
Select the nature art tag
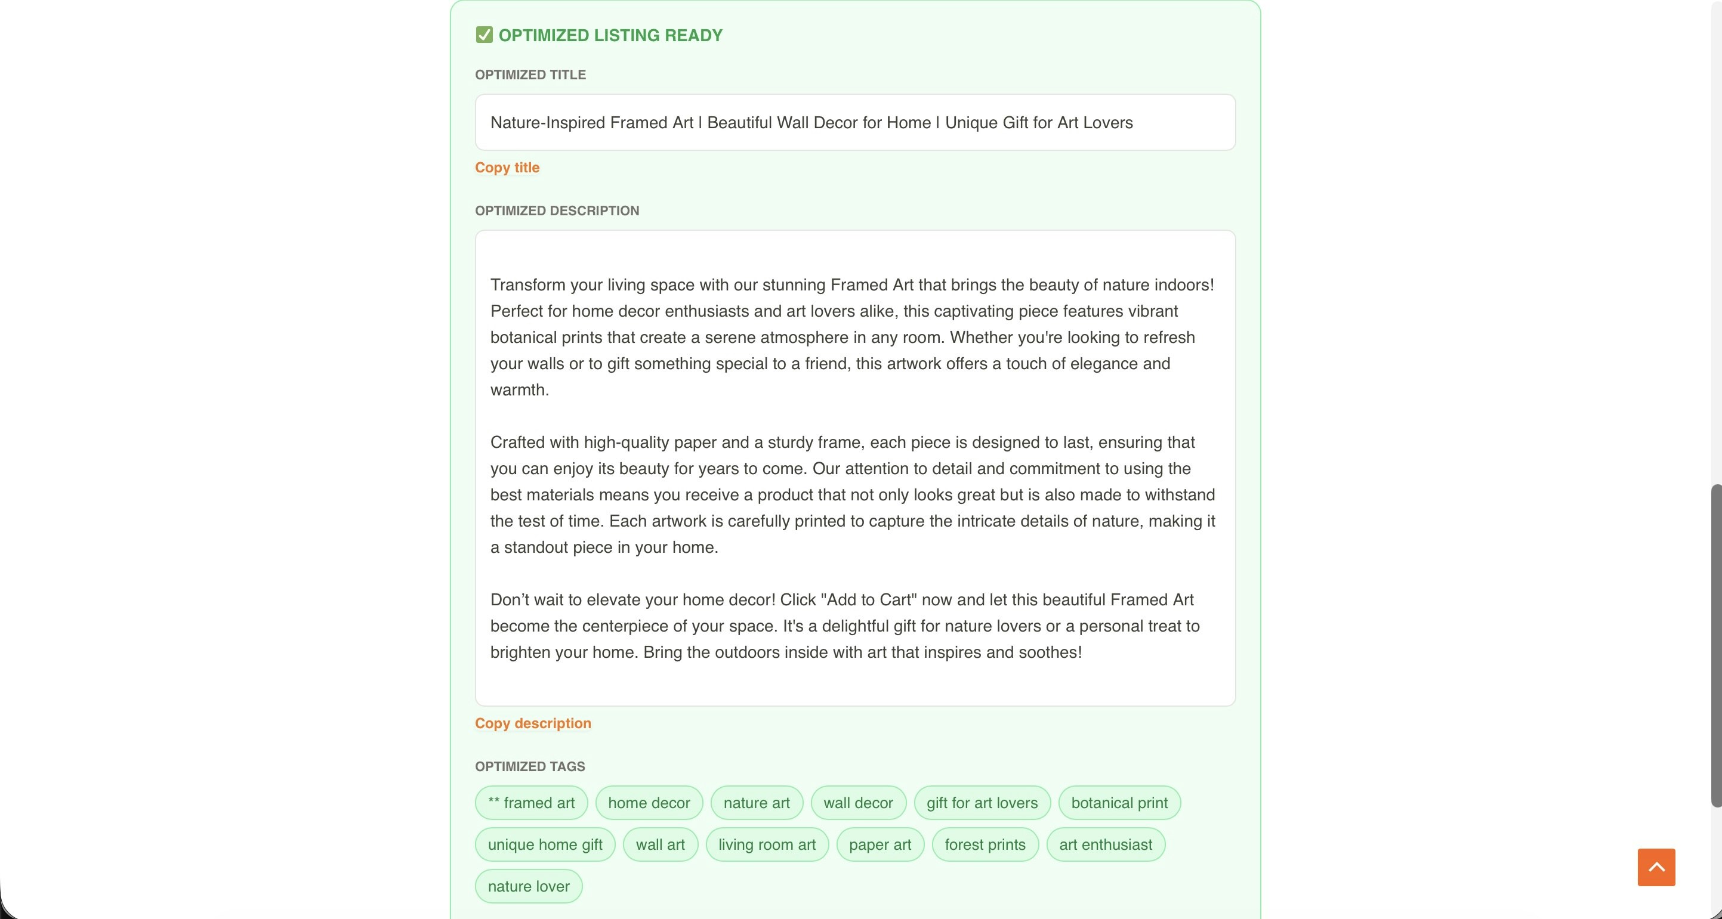point(756,802)
